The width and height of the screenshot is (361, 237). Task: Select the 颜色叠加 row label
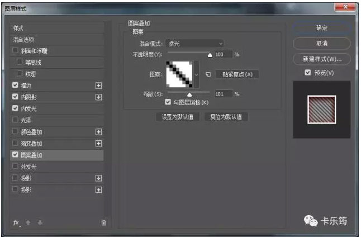click(31, 132)
